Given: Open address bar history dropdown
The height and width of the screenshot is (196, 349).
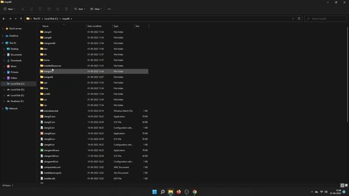Looking at the screenshot, I should (293, 19).
